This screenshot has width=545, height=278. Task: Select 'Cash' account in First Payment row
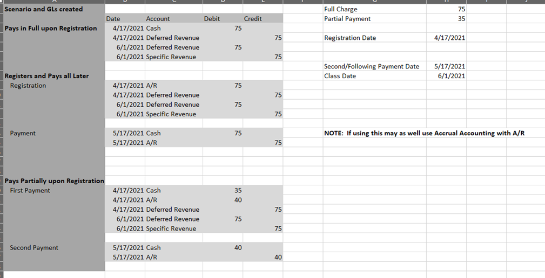pyautogui.click(x=174, y=190)
